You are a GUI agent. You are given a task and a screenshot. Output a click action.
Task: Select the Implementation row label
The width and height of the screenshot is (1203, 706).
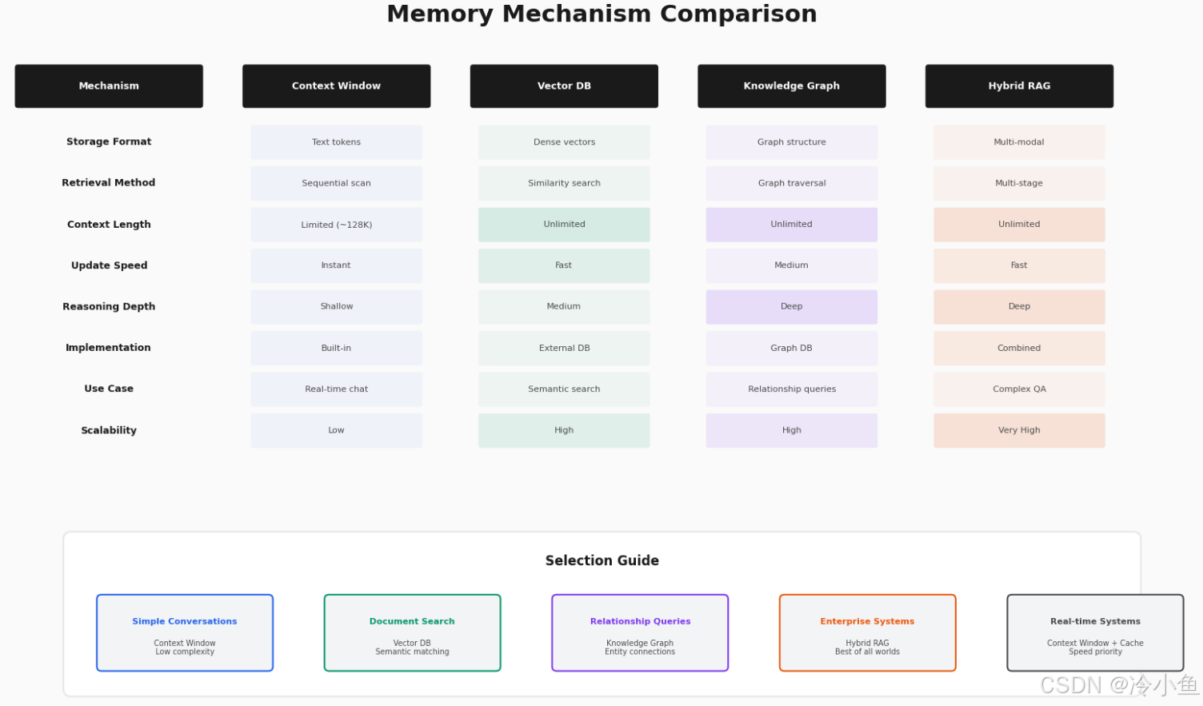click(x=108, y=348)
